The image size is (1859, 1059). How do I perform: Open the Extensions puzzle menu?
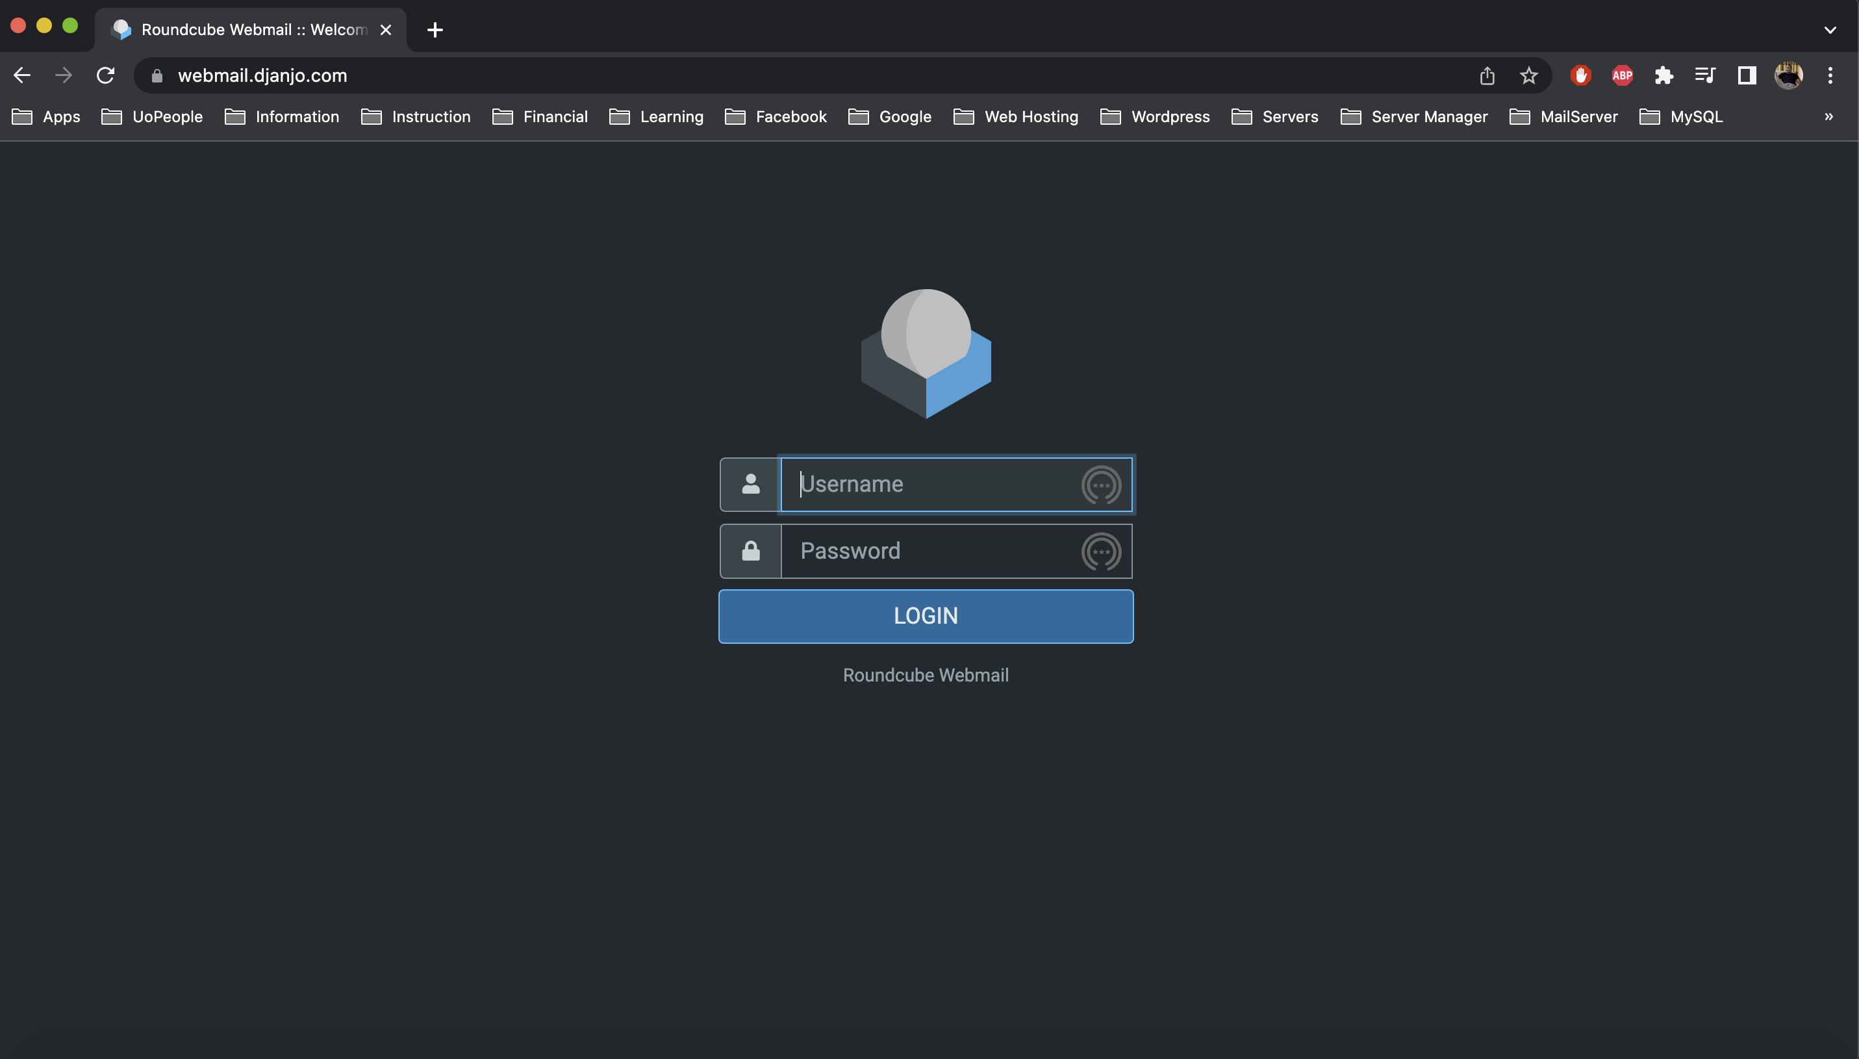pos(1663,75)
